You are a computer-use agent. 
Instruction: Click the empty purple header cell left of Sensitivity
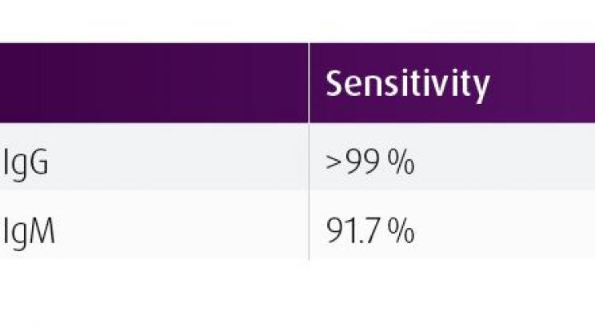(x=152, y=84)
